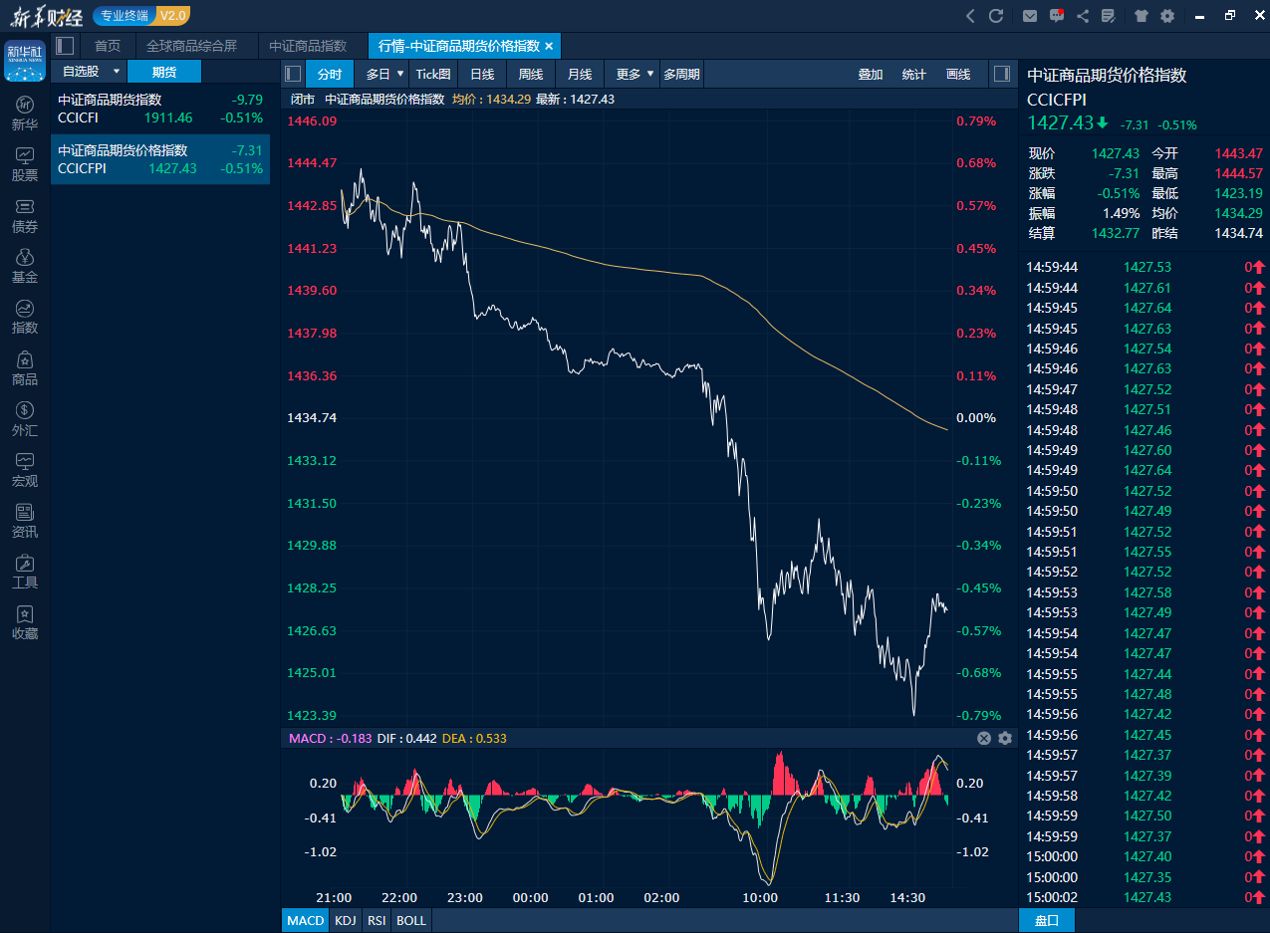Expand the 多日 multi-day dropdown
This screenshot has height=933, width=1270.
tap(399, 74)
